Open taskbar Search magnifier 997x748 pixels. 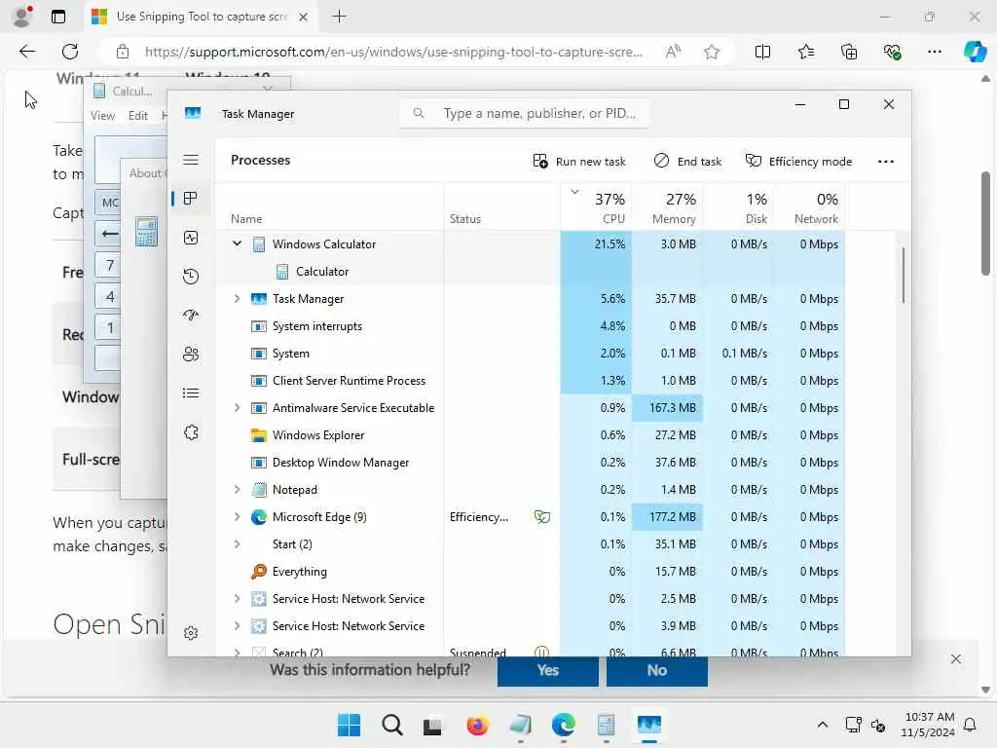tap(391, 725)
